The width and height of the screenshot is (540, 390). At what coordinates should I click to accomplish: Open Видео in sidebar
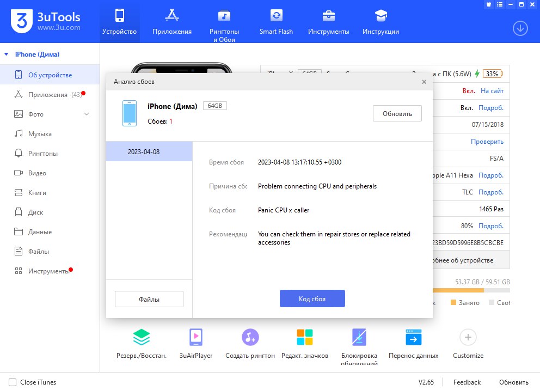[x=50, y=173]
